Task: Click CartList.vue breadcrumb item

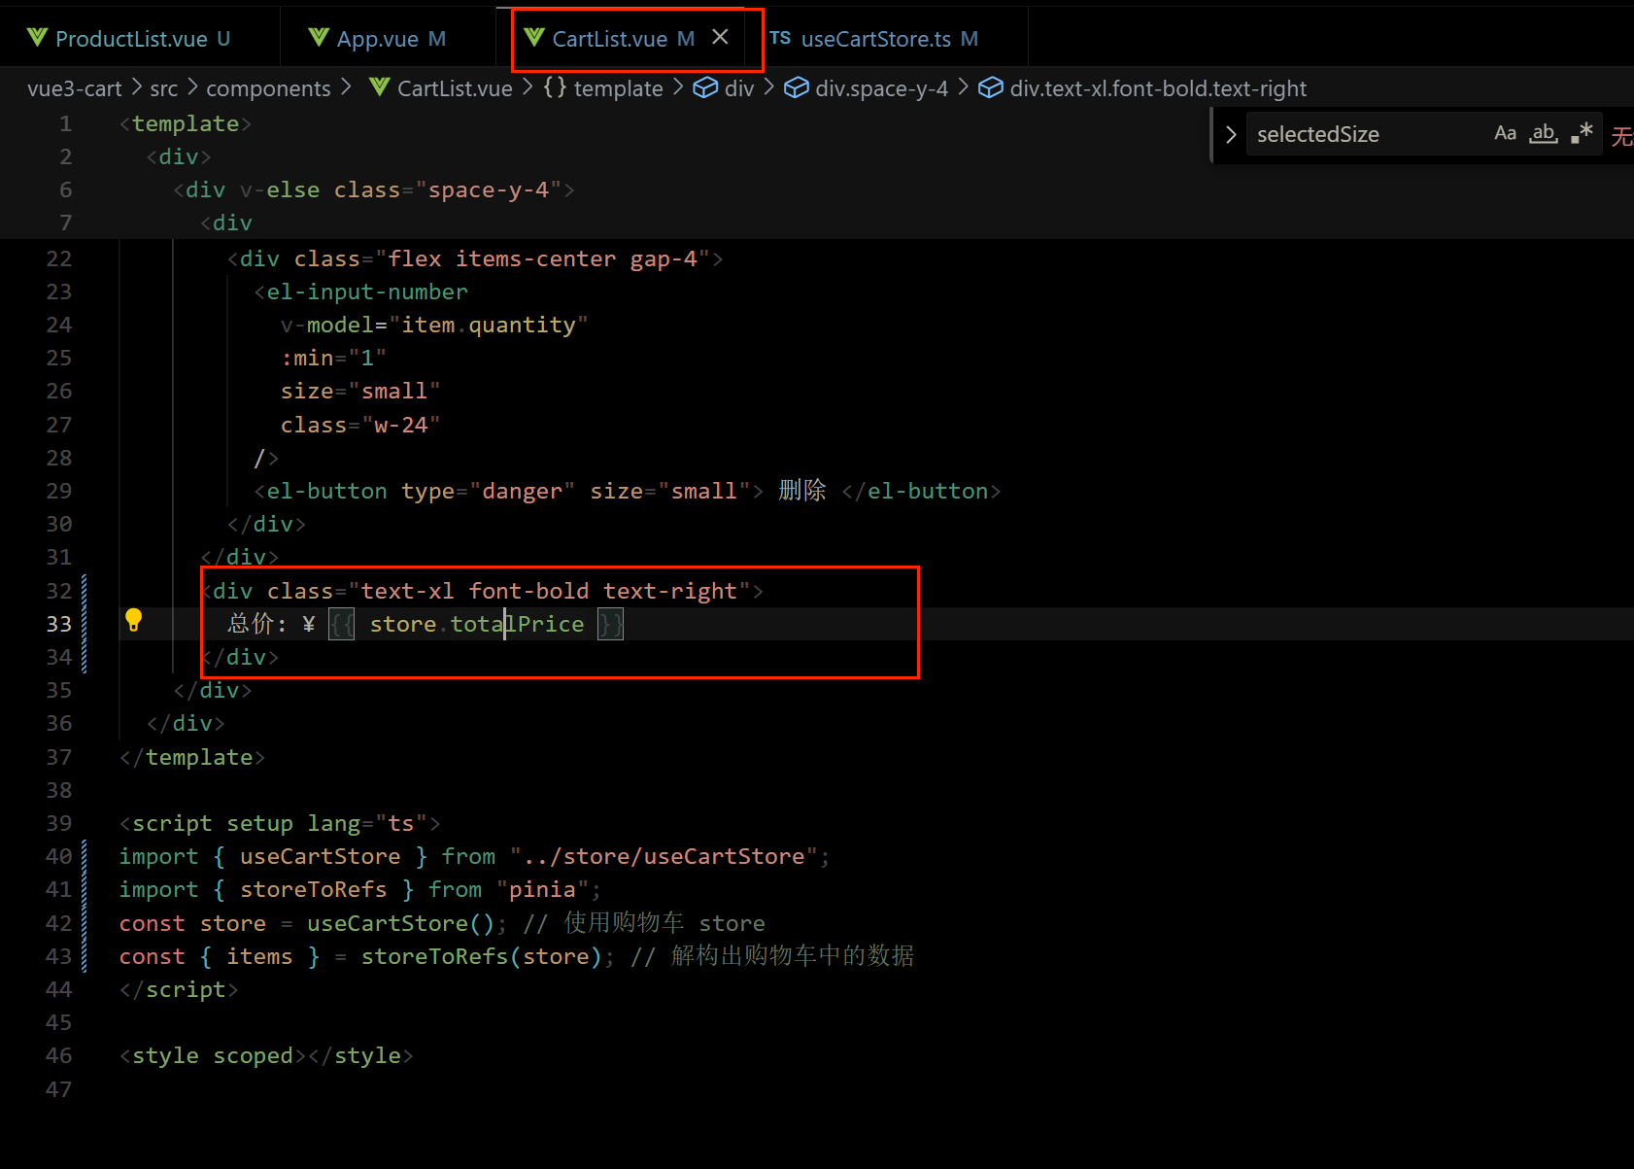Action: 455,88
